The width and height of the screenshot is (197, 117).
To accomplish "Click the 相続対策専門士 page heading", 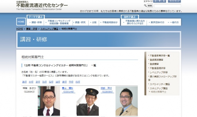I will click(33, 57).
